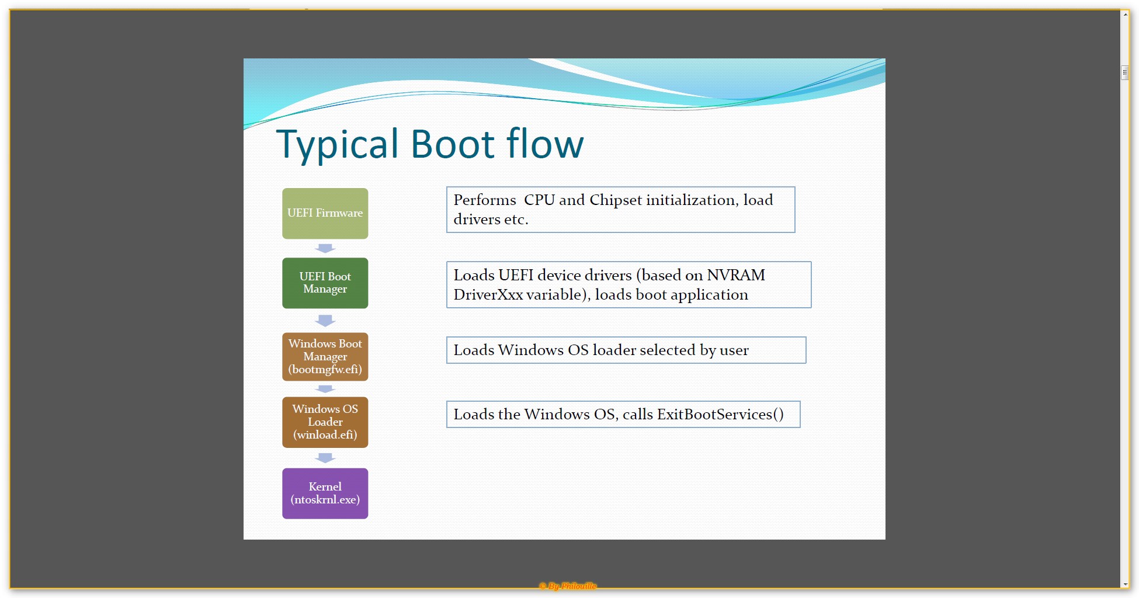Select the Windows Boot Manager (bootmgfw.efi) box
Viewport: 1139px width, 598px height.
coord(325,356)
